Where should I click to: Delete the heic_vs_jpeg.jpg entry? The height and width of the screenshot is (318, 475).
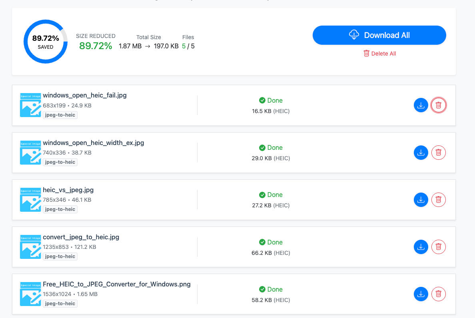(438, 200)
